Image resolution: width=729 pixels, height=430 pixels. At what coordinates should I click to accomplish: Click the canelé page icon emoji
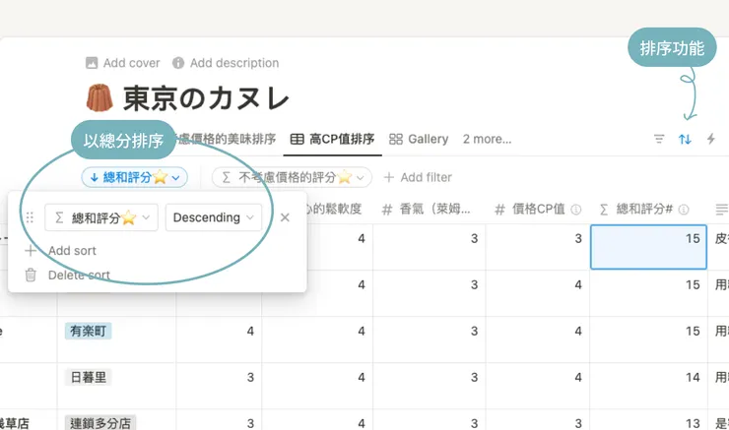pyautogui.click(x=99, y=97)
